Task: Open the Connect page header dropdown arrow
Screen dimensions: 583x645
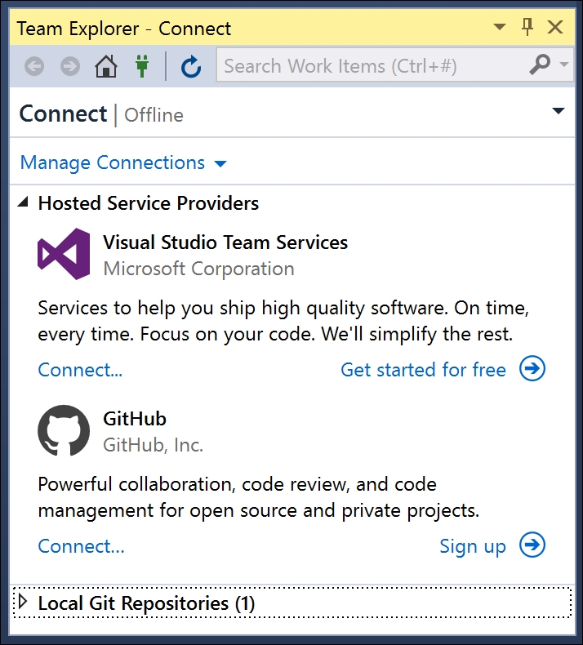Action: pos(558,111)
